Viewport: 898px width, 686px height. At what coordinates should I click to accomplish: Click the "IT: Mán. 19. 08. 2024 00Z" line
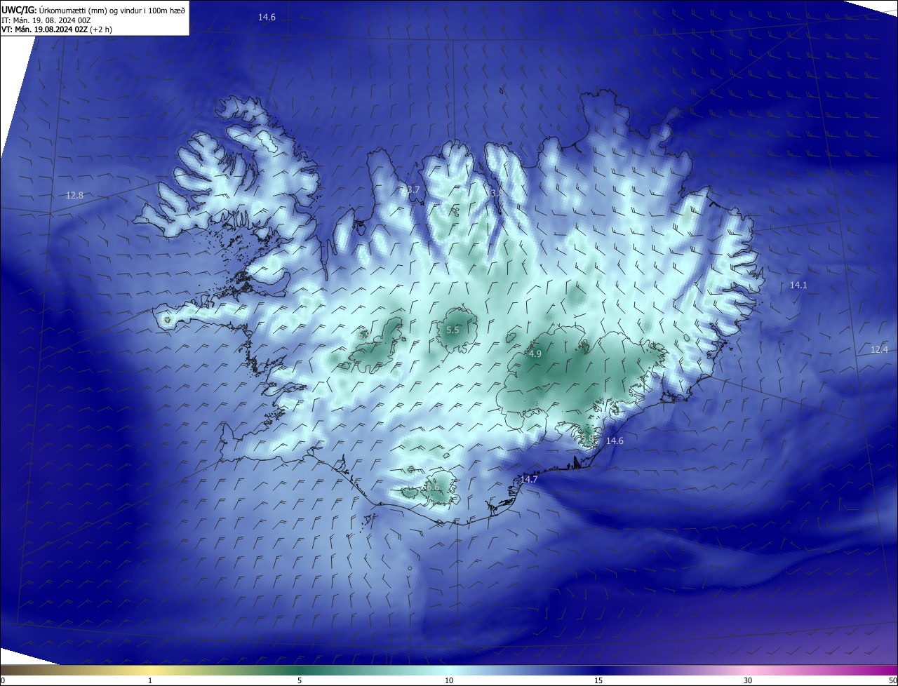click(x=46, y=20)
